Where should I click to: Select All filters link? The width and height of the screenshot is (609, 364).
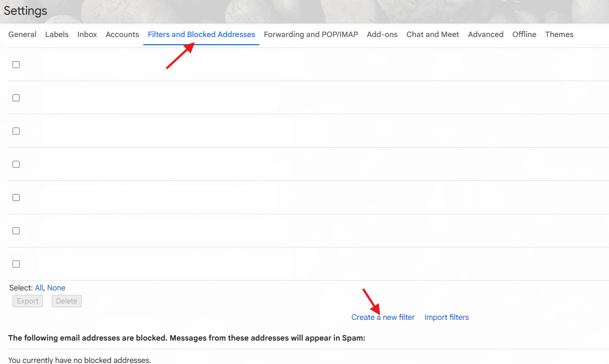pyautogui.click(x=39, y=288)
